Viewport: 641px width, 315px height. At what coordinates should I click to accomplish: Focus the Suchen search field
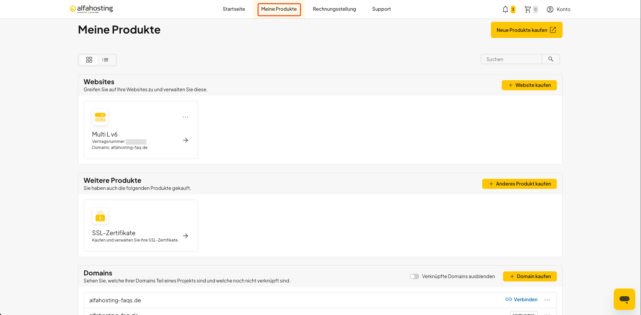coord(511,59)
